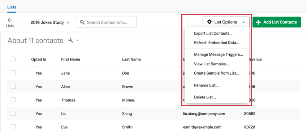Viewport: 307px width, 133px height.
Task: Click the plus icon on Add List Contacts
Action: coord(258,22)
